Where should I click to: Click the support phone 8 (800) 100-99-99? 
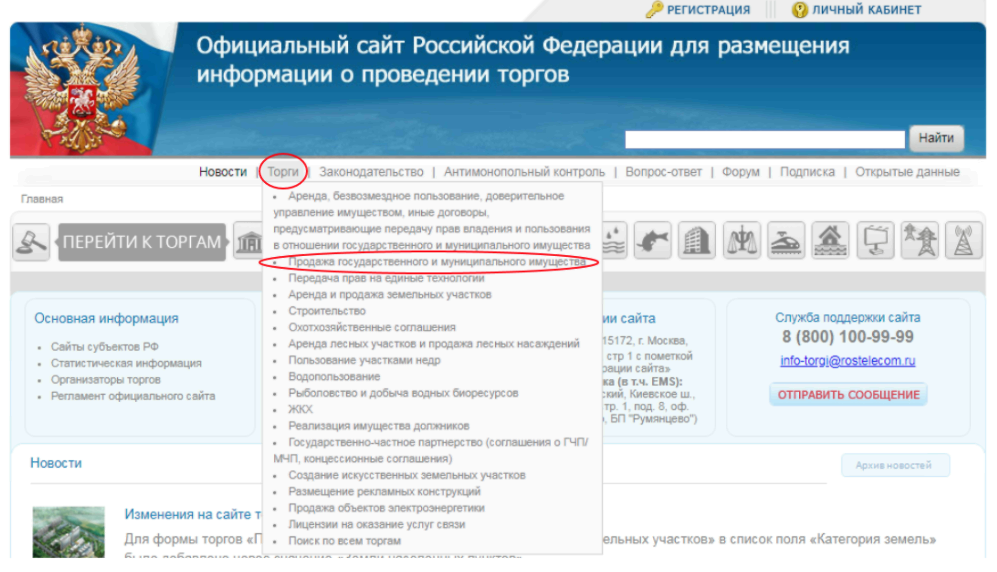point(847,337)
